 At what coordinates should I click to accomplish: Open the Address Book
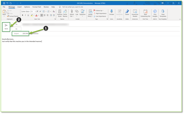pos(60,13)
